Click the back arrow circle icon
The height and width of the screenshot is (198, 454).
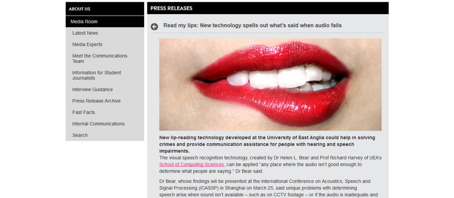coord(154,26)
